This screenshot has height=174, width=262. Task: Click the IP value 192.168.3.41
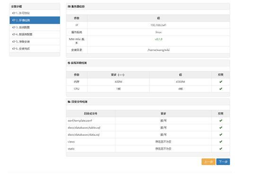(158, 25)
